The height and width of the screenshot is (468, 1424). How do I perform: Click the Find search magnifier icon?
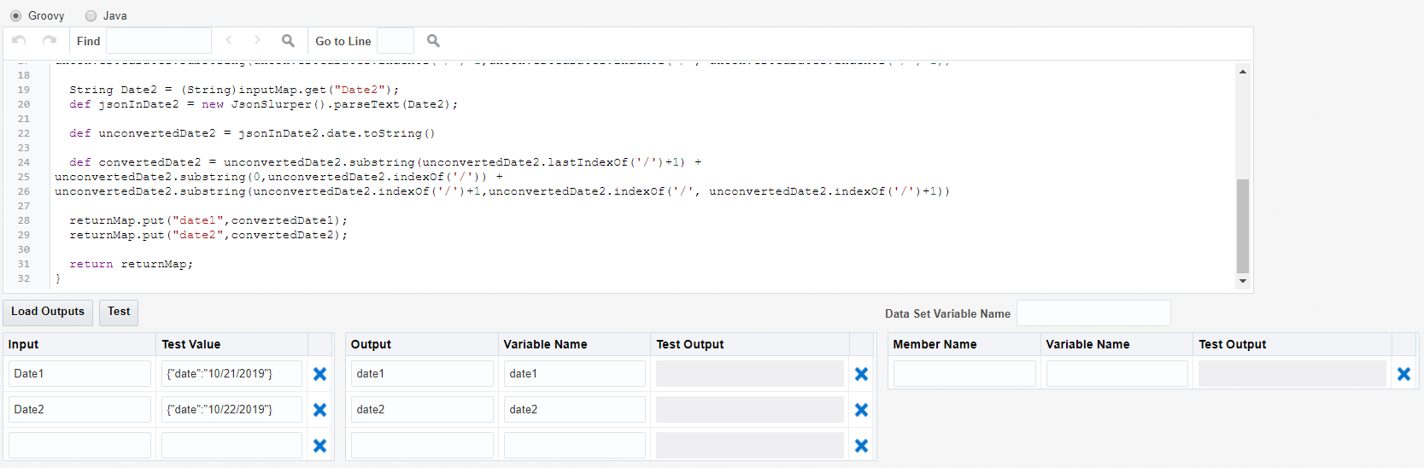288,40
